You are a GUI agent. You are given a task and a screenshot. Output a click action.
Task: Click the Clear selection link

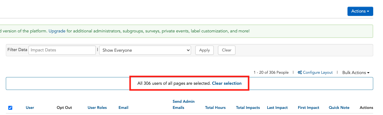click(227, 83)
